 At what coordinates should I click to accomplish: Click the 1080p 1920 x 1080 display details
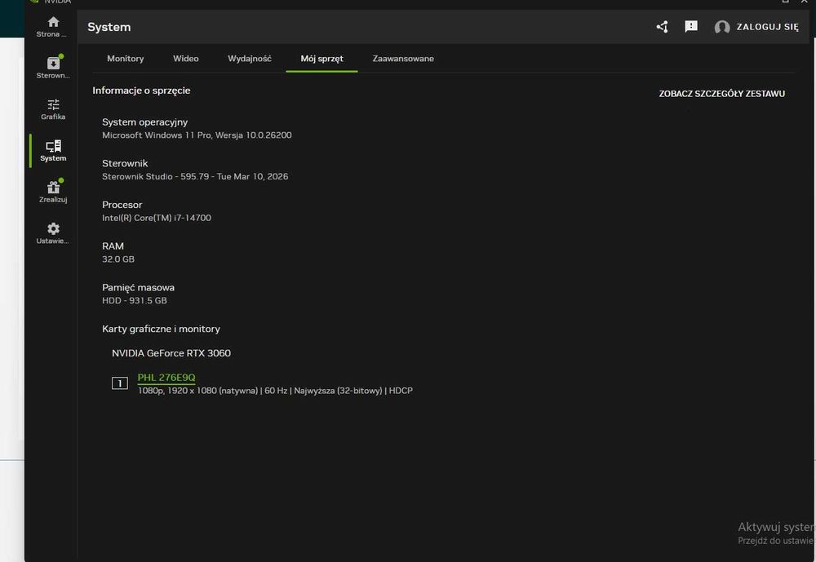pyautogui.click(x=275, y=391)
